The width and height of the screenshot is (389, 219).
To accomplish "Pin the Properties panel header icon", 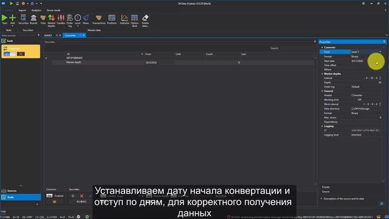I will tap(384, 42).
